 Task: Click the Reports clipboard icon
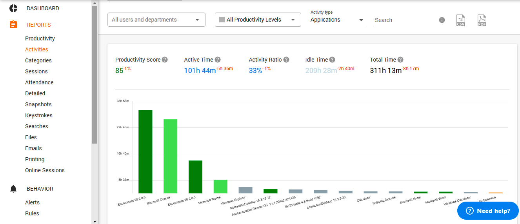(x=13, y=25)
